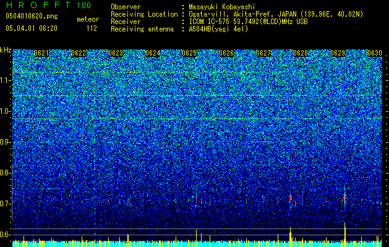This screenshot has width=389, height=247.
Task: Click the red meteor echo near 0625
Action: tap(196, 199)
